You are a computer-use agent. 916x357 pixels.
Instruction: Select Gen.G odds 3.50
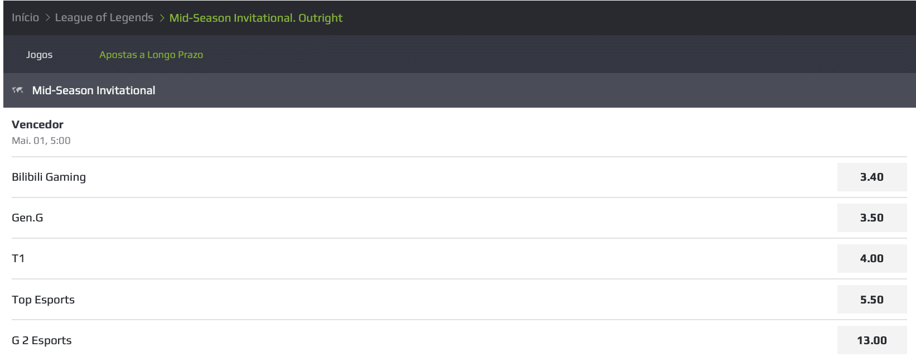(872, 218)
